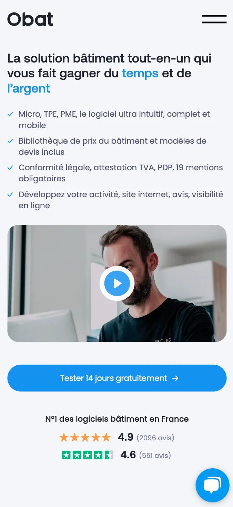
Task: Click checkmark beside Développez votre activité line
Action: click(x=10, y=194)
